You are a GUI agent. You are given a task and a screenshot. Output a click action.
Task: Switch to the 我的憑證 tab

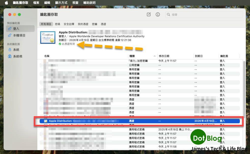pos(83,24)
